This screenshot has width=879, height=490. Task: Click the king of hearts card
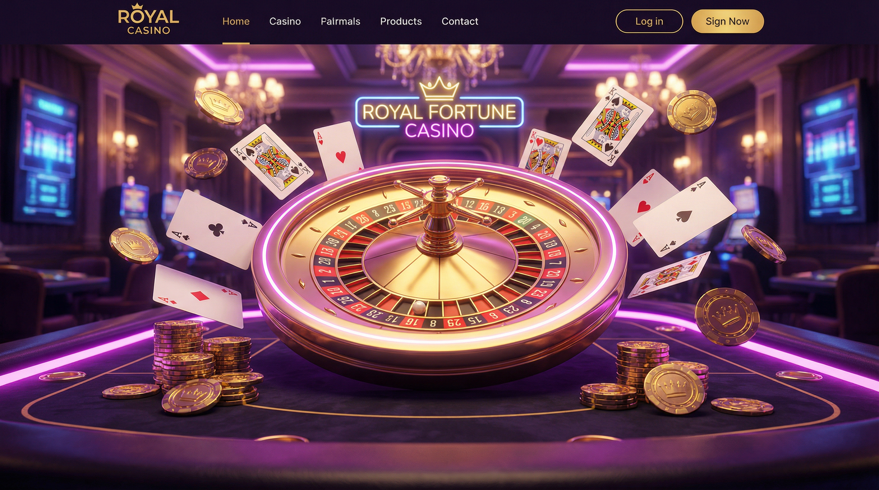[x=545, y=153]
